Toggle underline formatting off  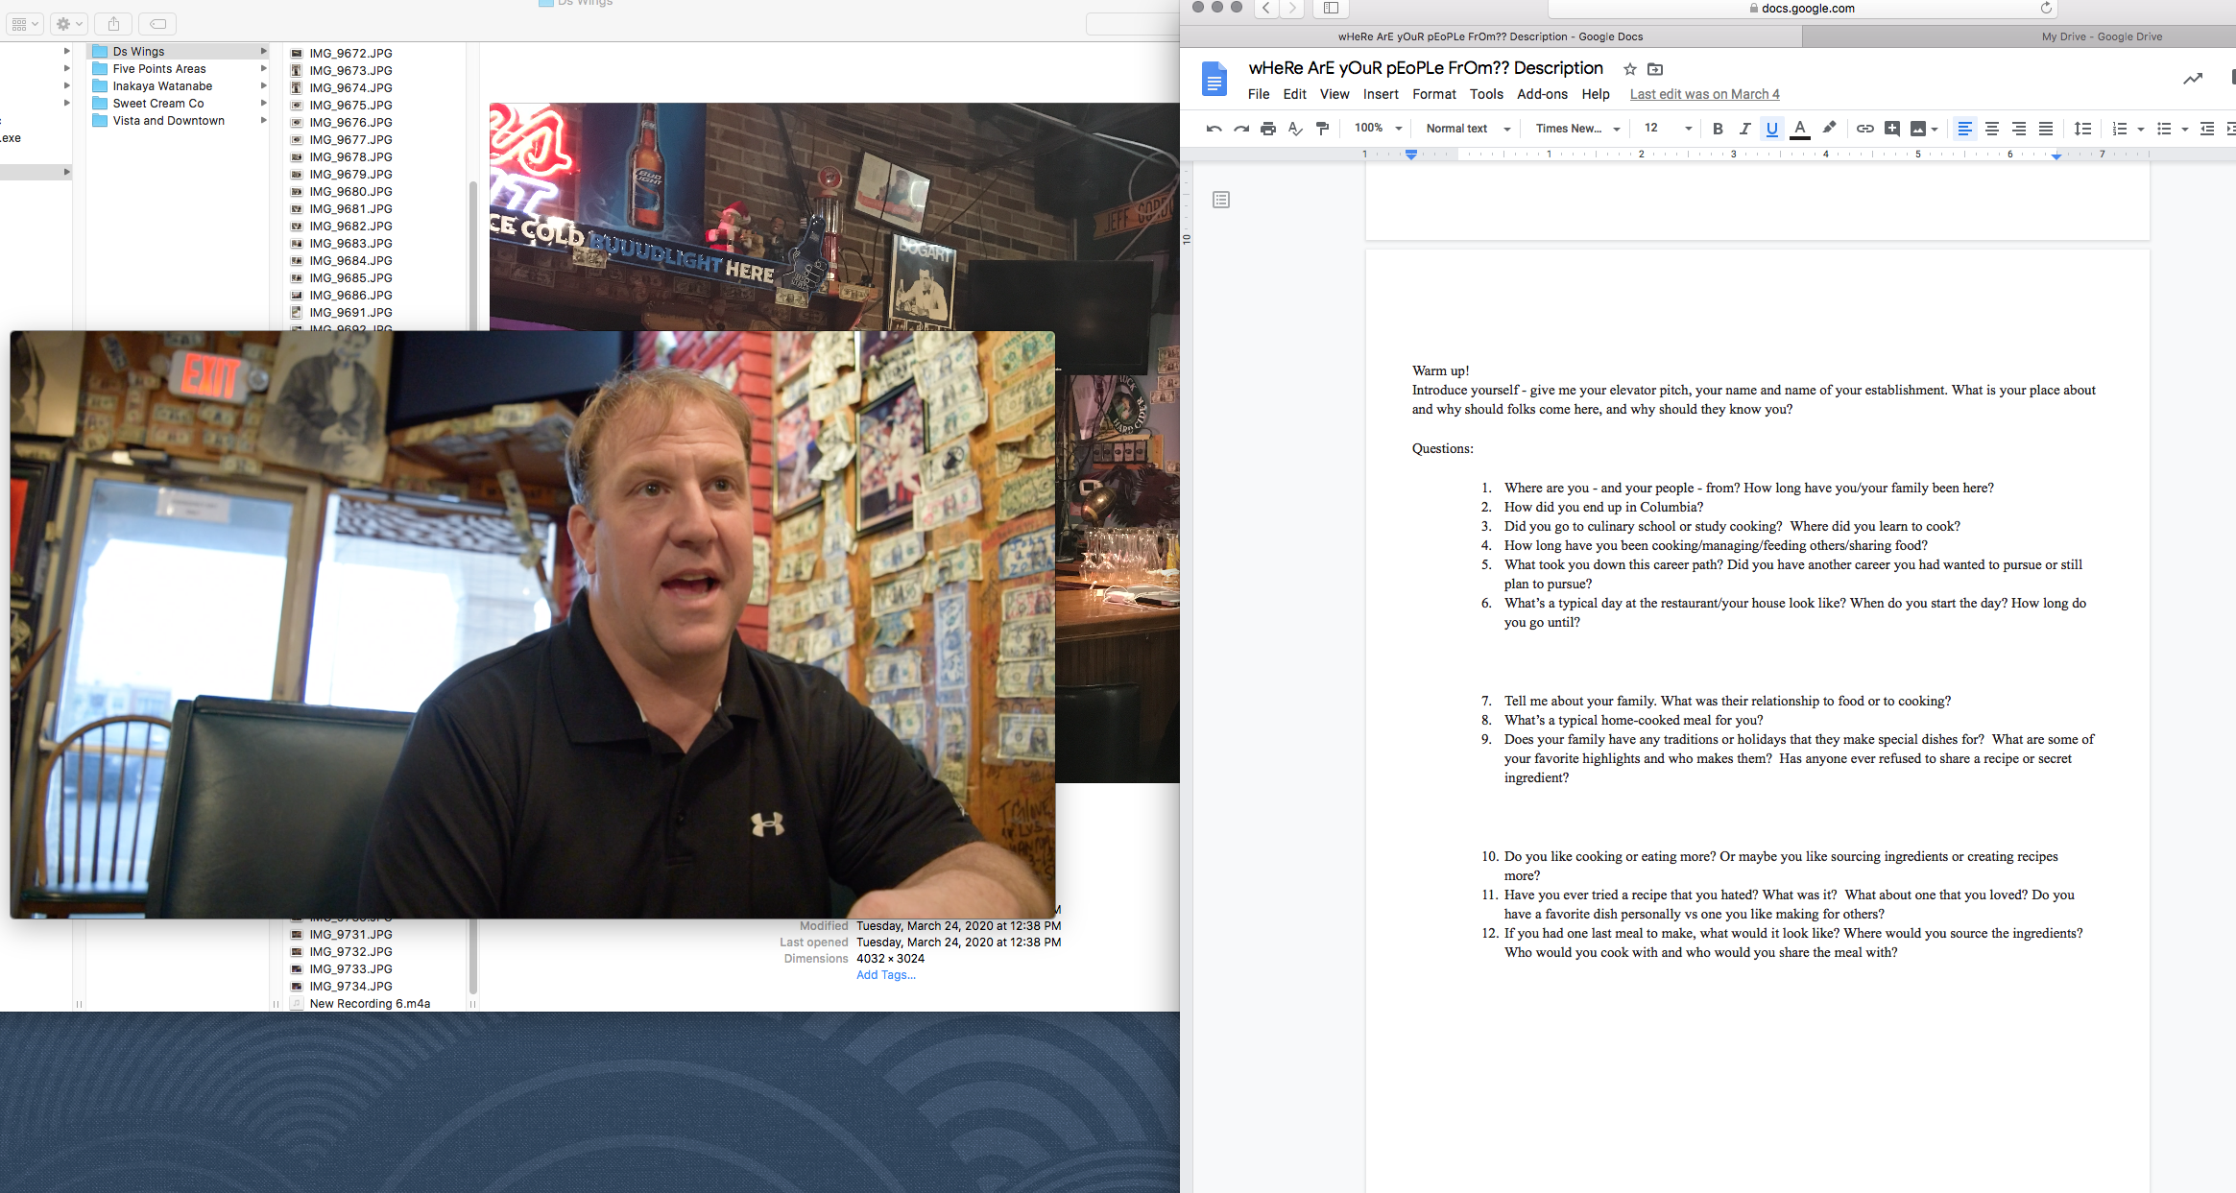click(1771, 129)
